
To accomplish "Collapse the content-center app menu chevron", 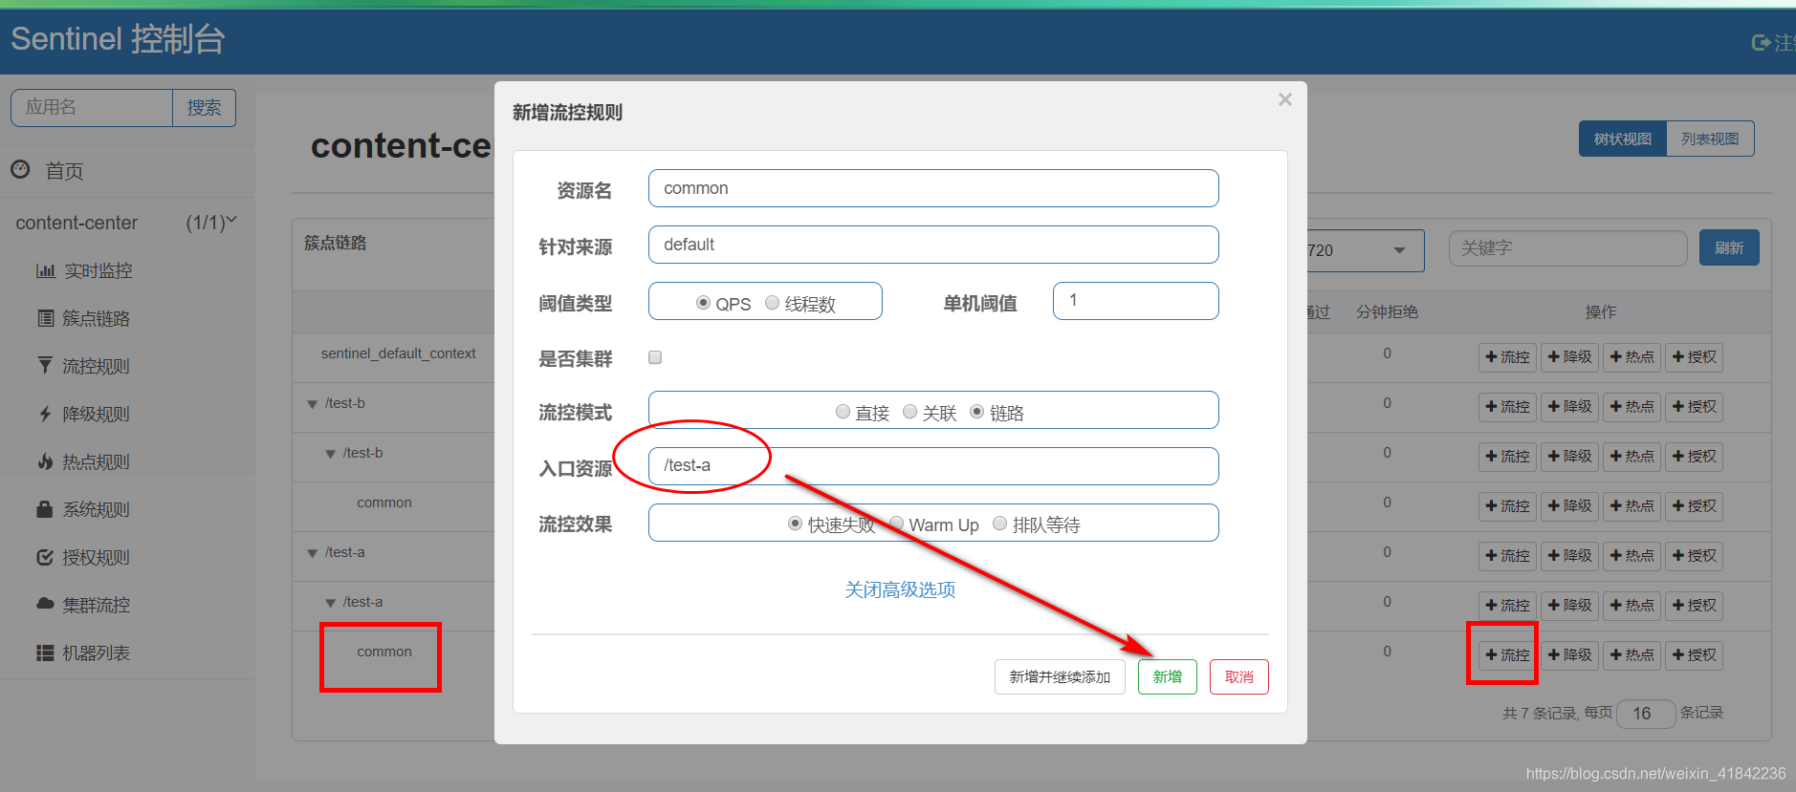I will (230, 221).
